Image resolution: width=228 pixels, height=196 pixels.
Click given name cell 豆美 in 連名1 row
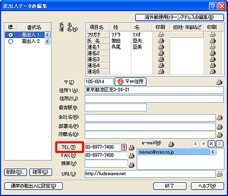[x=141, y=47]
